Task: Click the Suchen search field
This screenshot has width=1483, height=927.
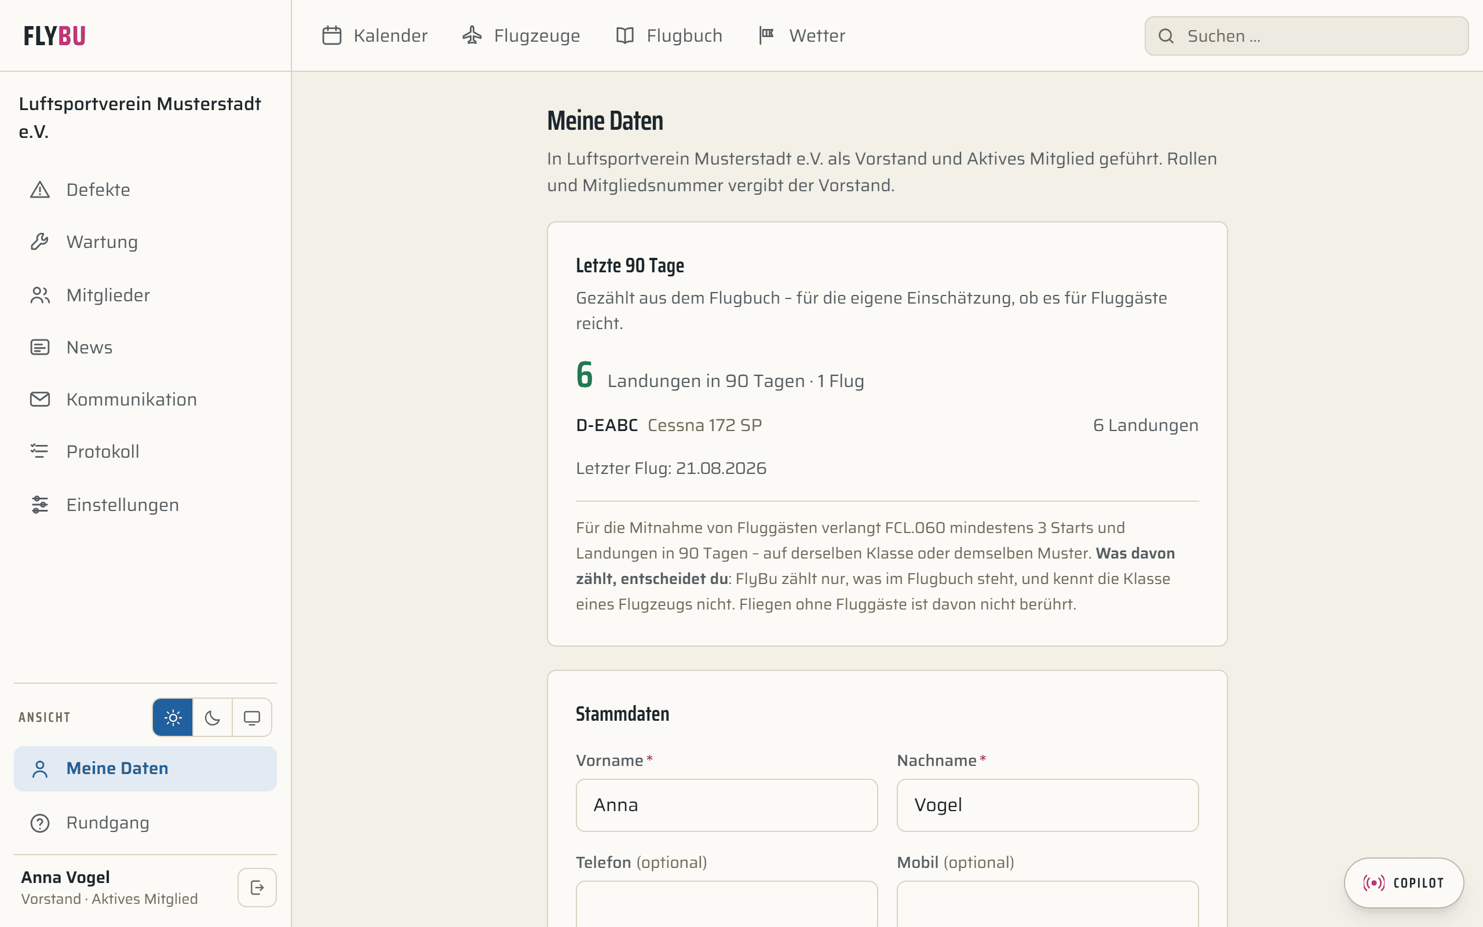Action: pos(1306,36)
